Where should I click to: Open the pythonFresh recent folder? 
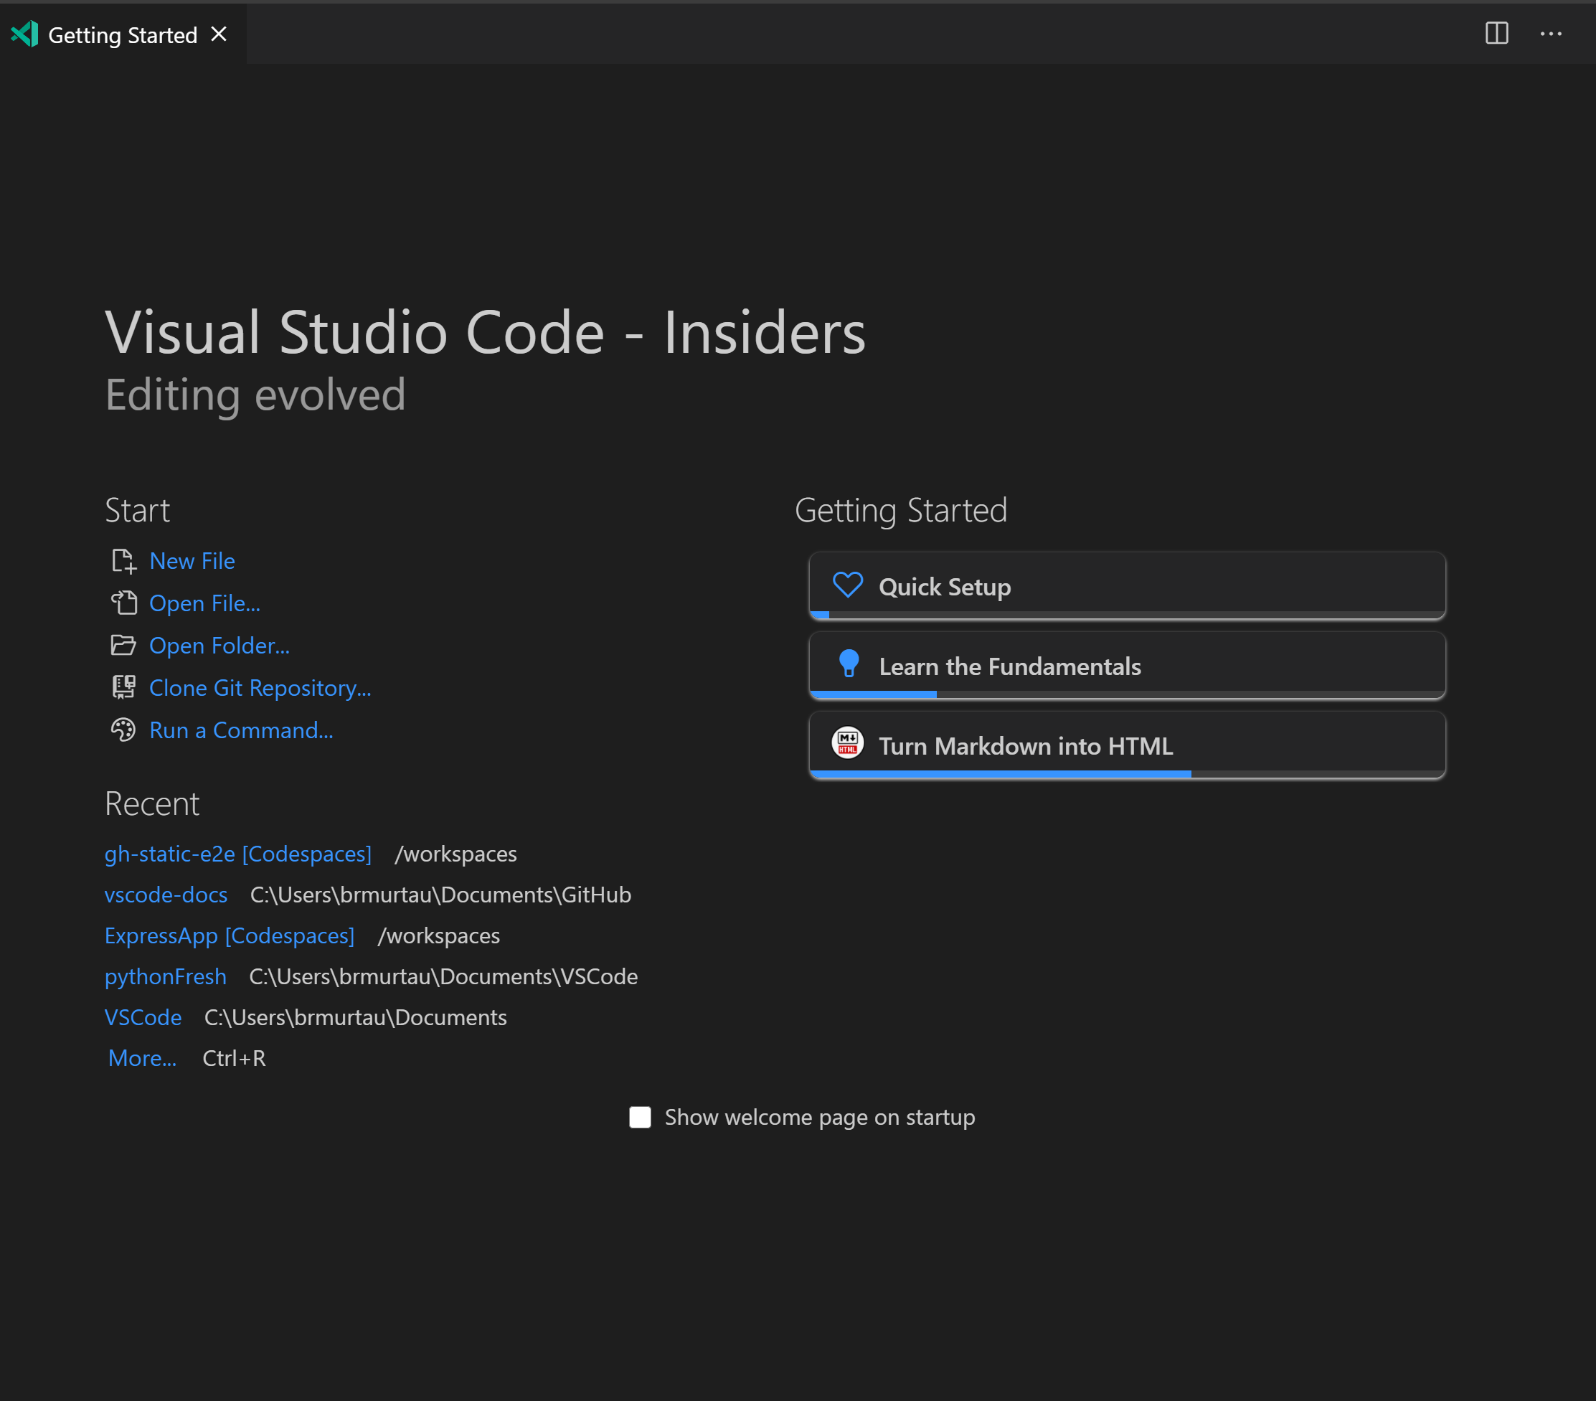(x=165, y=976)
